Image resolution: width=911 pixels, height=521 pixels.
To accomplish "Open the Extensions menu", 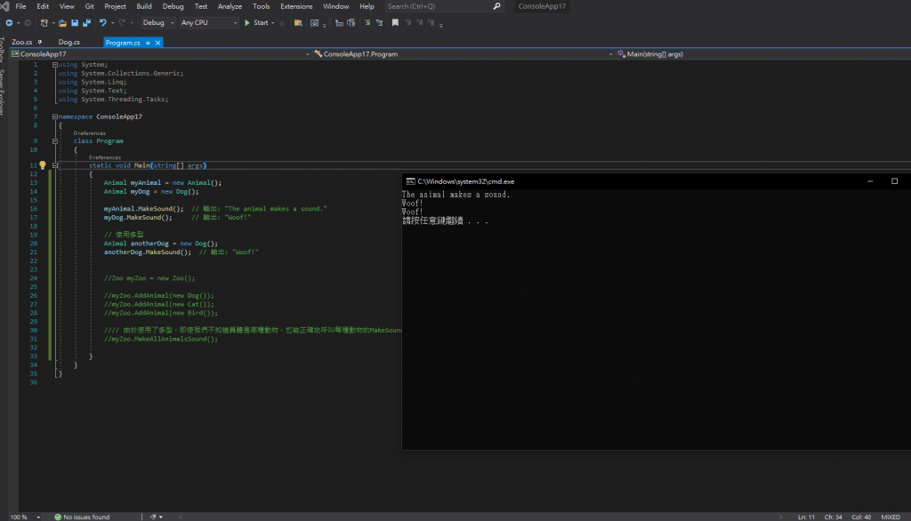I will (x=296, y=6).
